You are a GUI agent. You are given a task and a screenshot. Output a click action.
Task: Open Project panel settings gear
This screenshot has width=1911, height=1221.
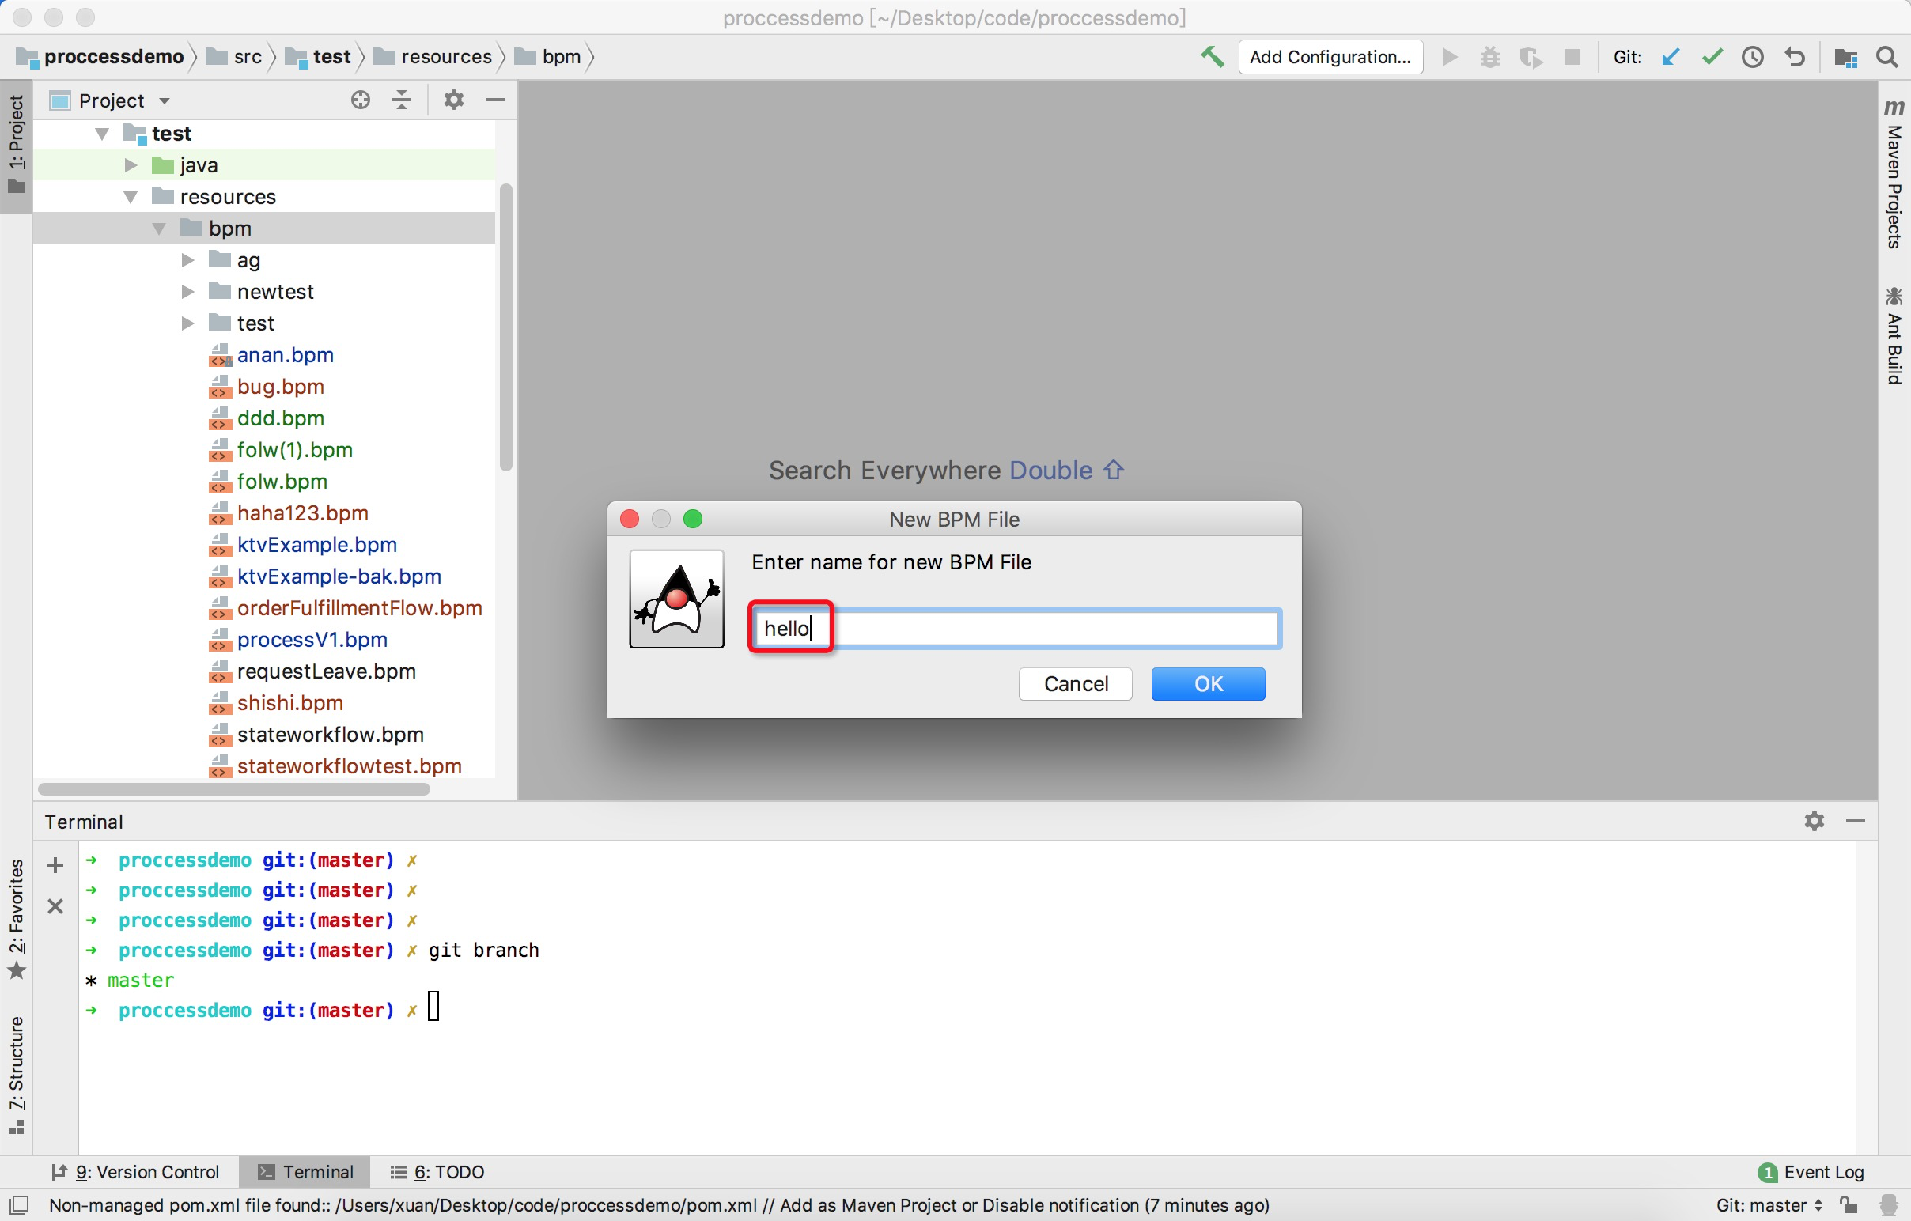pos(453,100)
